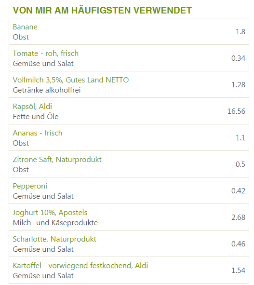Click the 1.8 value in Banane row
The height and width of the screenshot is (285, 254).
coord(241,32)
